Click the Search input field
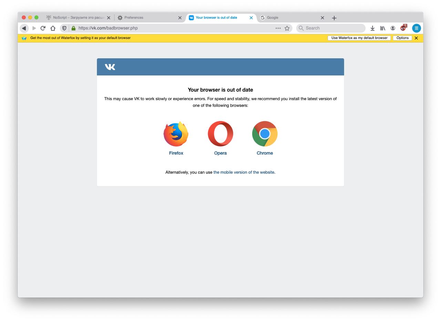The height and width of the screenshot is (321, 441). coord(331,28)
